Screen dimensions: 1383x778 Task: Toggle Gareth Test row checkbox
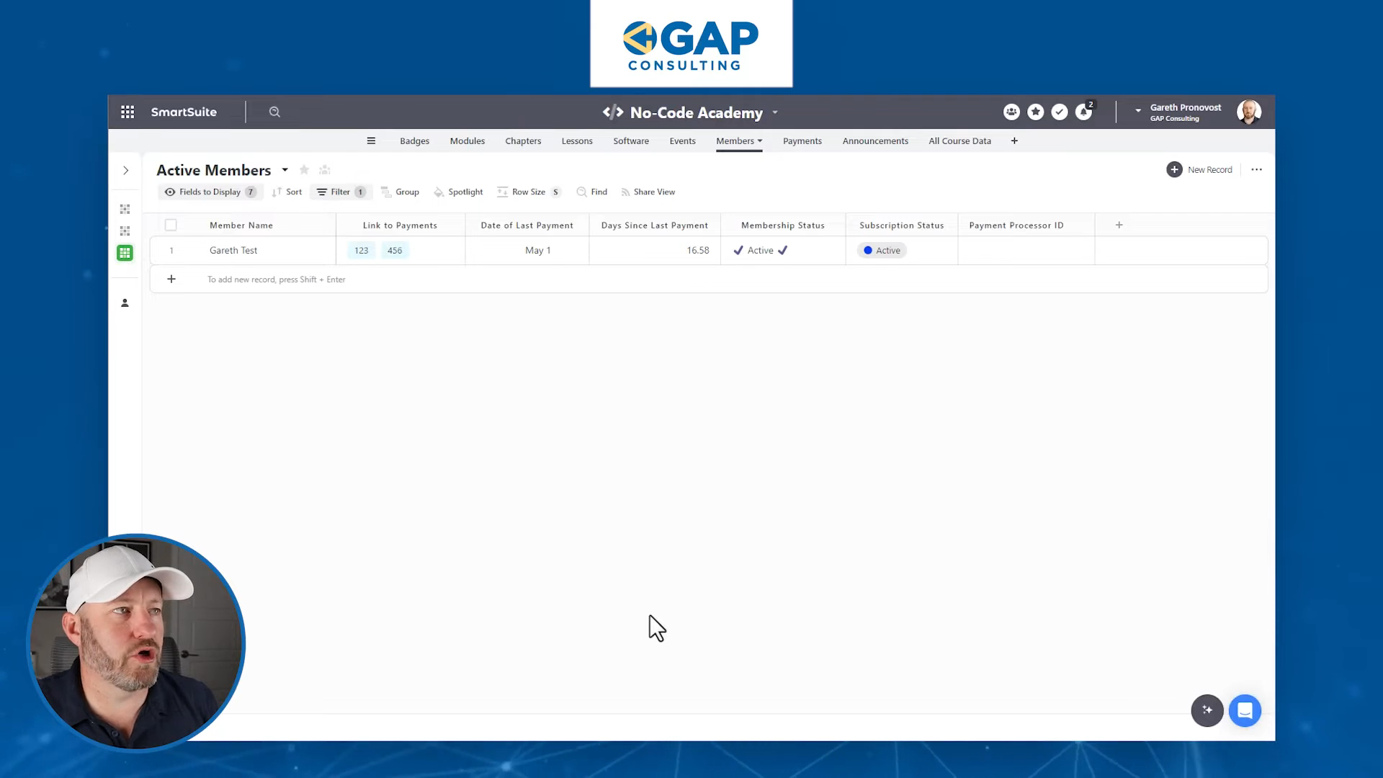[170, 250]
